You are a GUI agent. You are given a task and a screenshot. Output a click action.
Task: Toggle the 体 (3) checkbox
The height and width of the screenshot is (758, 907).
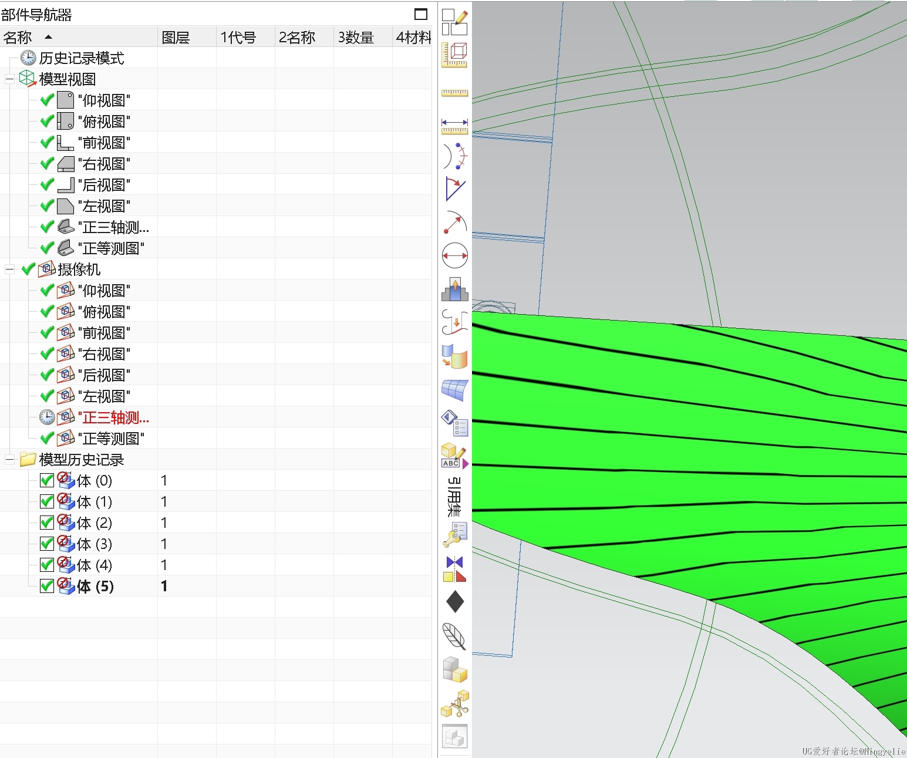coord(47,544)
